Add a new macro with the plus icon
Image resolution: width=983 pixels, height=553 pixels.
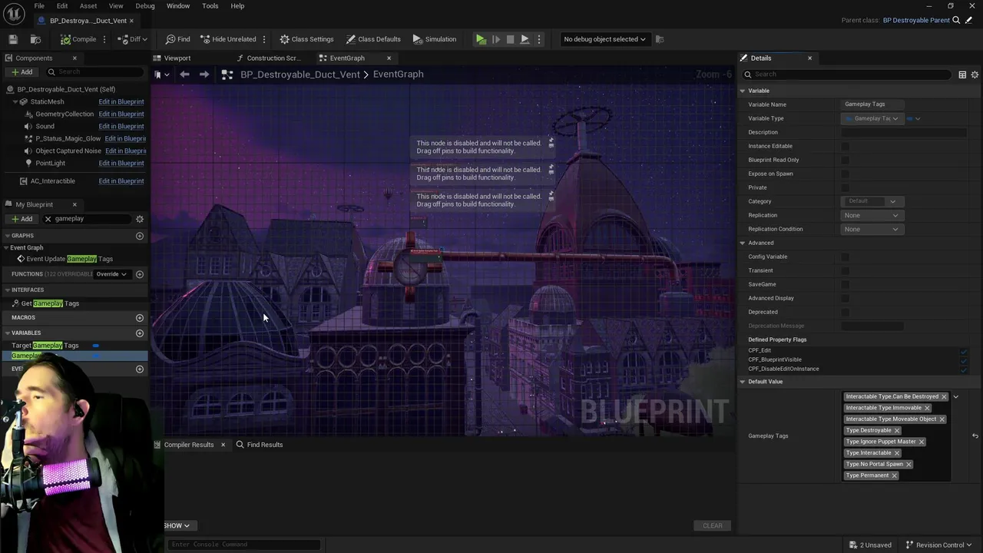click(x=140, y=317)
